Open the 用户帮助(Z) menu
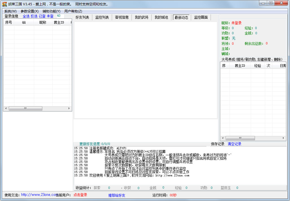The image size is (290, 201). coord(73,11)
